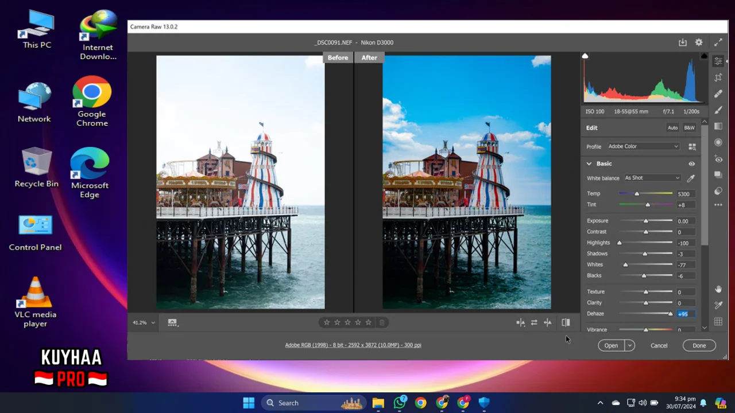Click the Save image download icon
735x413 pixels.
pyautogui.click(x=682, y=42)
